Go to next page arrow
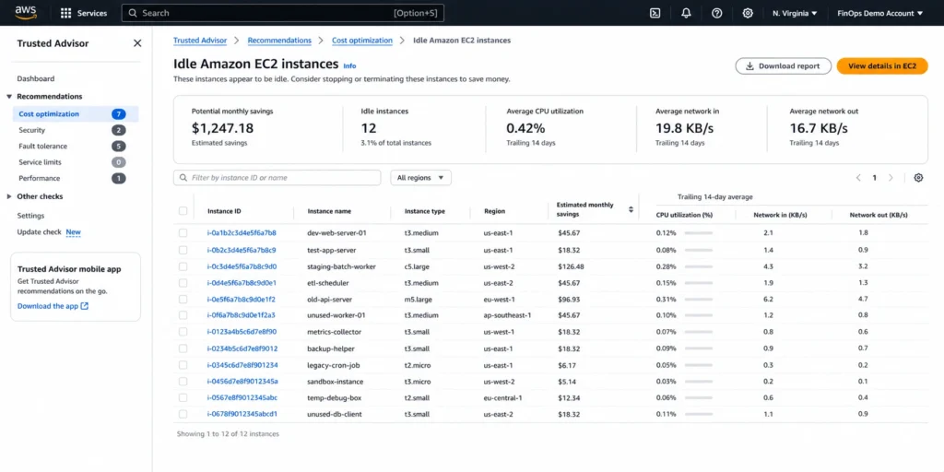The width and height of the screenshot is (944, 472). point(891,178)
